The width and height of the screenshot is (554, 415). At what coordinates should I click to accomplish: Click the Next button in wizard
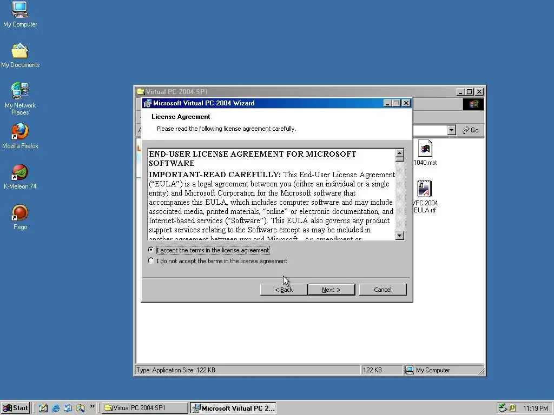point(332,290)
